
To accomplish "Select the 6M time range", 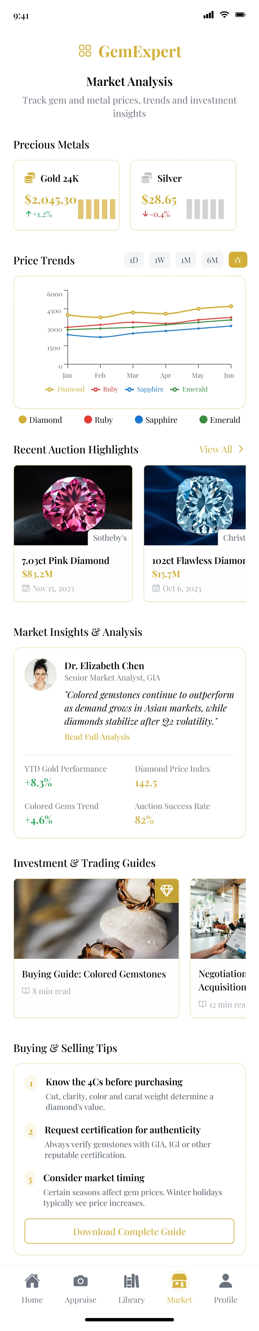I will click(x=212, y=260).
